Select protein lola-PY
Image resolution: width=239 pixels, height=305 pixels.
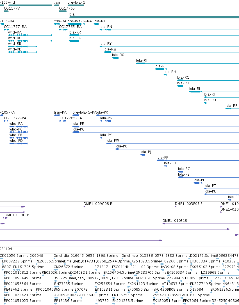click(x=170, y=138)
